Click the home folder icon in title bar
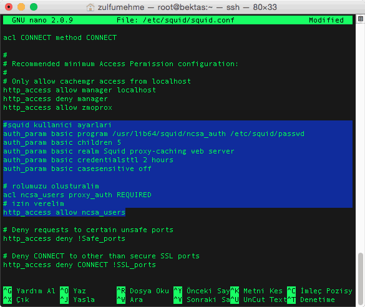Viewport: 365px width, 307px height. click(x=90, y=7)
